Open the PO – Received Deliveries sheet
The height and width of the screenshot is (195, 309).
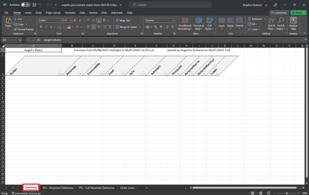pyautogui.click(x=58, y=188)
